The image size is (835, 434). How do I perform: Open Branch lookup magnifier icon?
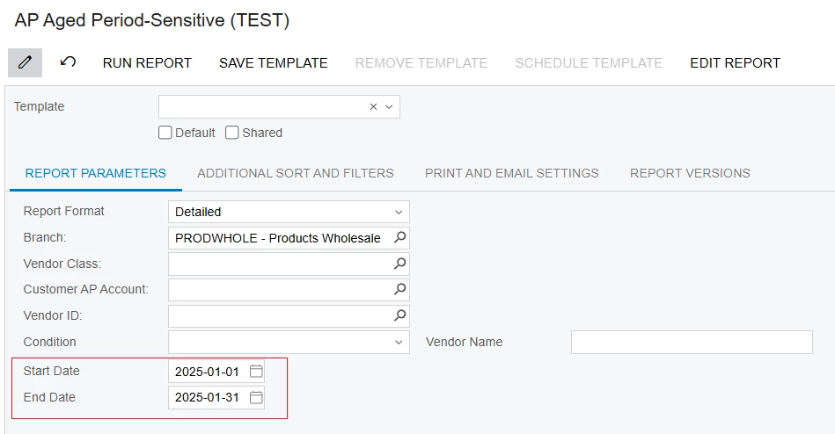click(x=399, y=237)
